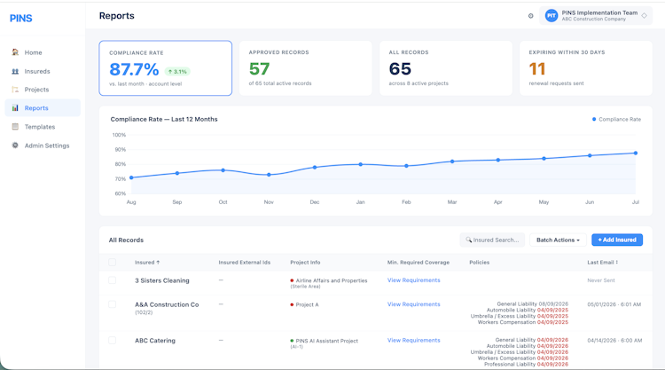665x370 pixels.
Task: Open View Requirements for ABC Catering
Action: [x=413, y=341]
